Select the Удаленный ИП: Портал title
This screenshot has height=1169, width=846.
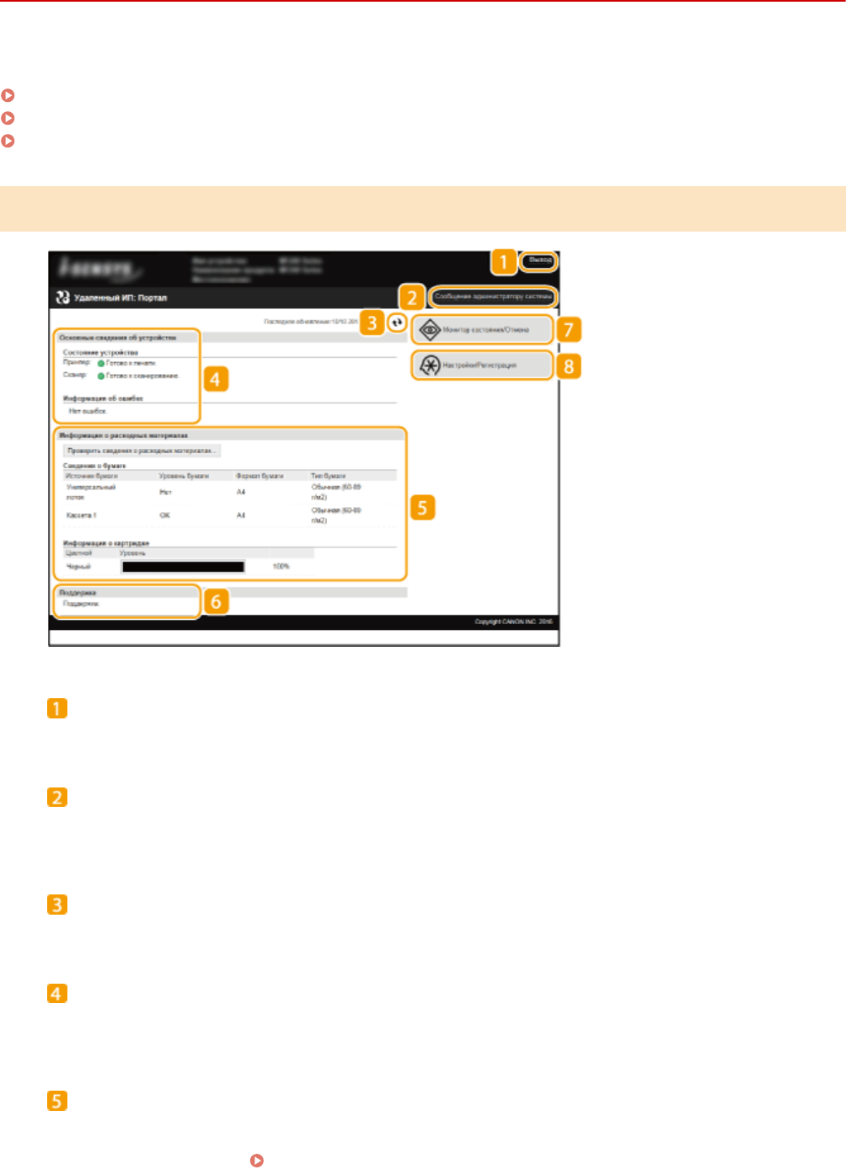point(120,297)
